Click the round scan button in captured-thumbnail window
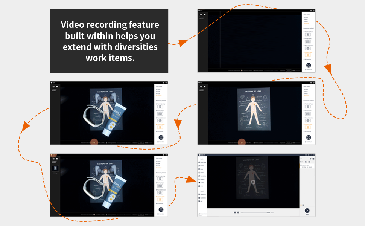Viewport: 365px width, 226px height. point(161,209)
